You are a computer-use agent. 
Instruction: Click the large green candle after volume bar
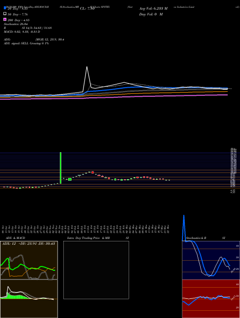click(x=70, y=179)
